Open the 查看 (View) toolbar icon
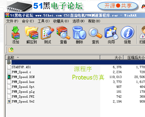This screenshot has height=117, width=145. point(63,35)
